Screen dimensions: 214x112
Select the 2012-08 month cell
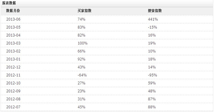click(13, 99)
